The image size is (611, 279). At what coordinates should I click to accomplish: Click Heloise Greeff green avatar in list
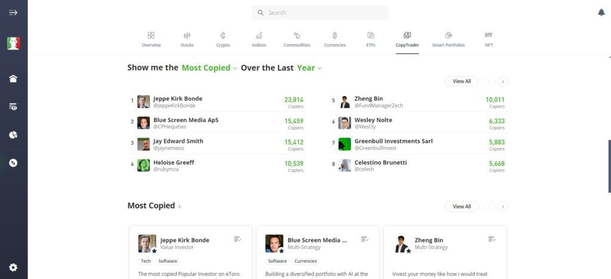pyautogui.click(x=143, y=165)
